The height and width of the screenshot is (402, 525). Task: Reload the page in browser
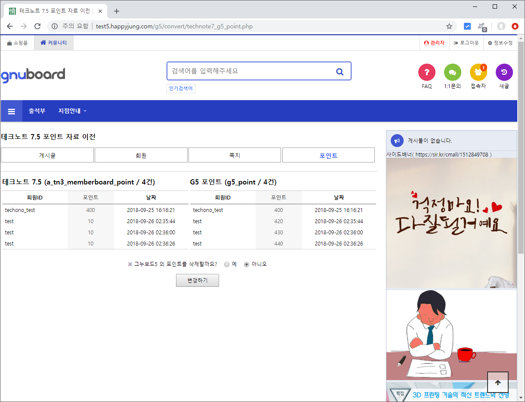pyautogui.click(x=37, y=26)
